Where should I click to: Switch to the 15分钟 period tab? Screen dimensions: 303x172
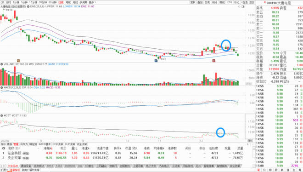click(x=33, y=2)
